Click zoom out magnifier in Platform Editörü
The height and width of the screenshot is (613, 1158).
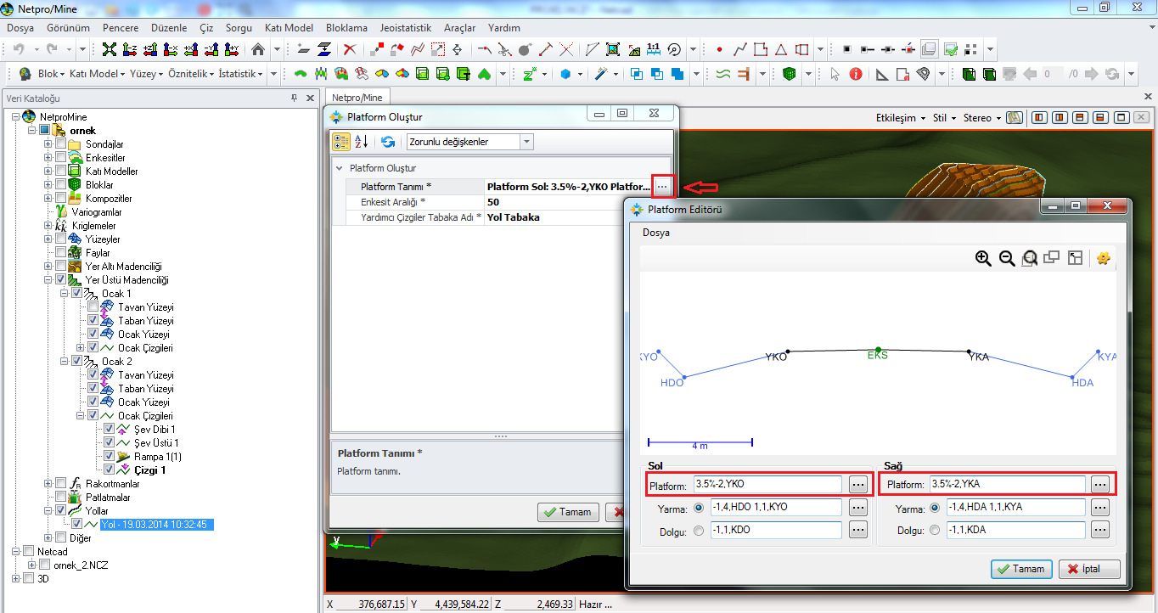tap(1007, 258)
